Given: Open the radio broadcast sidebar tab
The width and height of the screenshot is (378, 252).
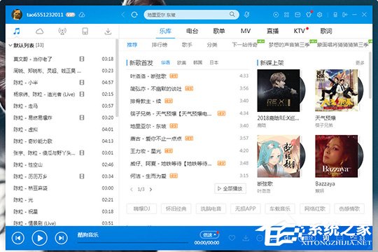Looking at the screenshot, I should (62, 31).
